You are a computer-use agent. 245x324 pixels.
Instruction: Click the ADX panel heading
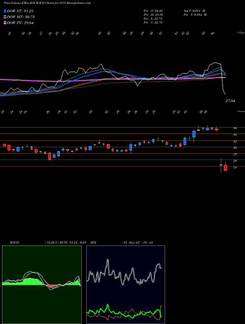pyautogui.click(x=94, y=243)
